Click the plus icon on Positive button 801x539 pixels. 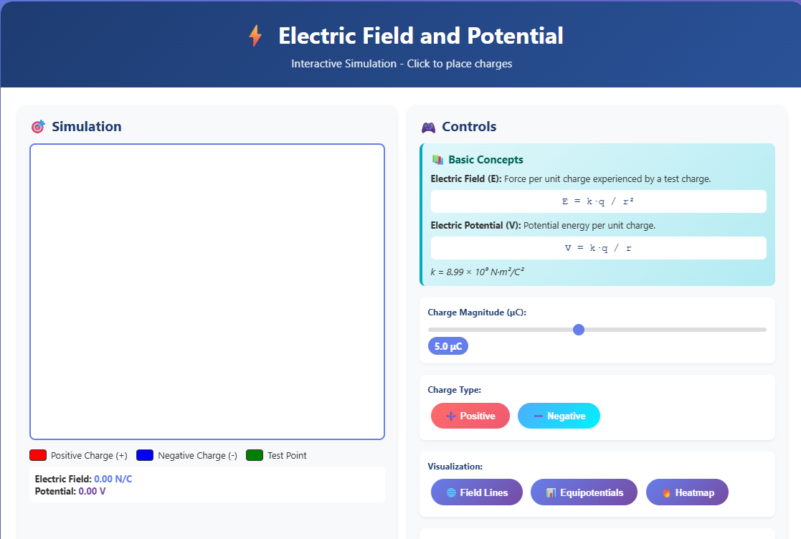451,416
